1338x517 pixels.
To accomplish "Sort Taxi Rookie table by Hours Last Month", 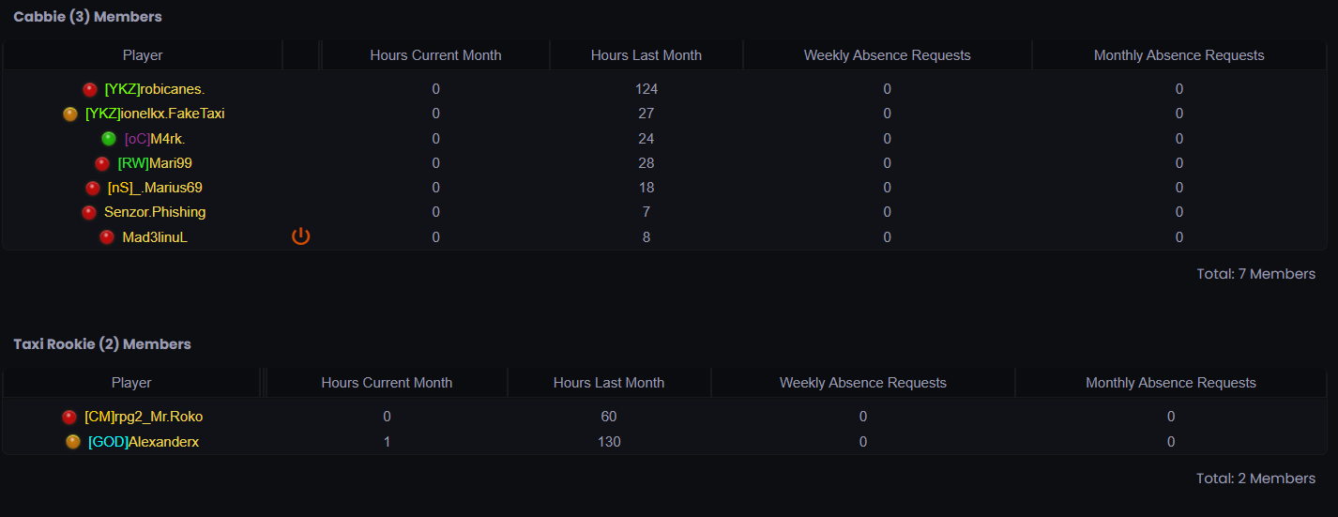I will (x=608, y=383).
